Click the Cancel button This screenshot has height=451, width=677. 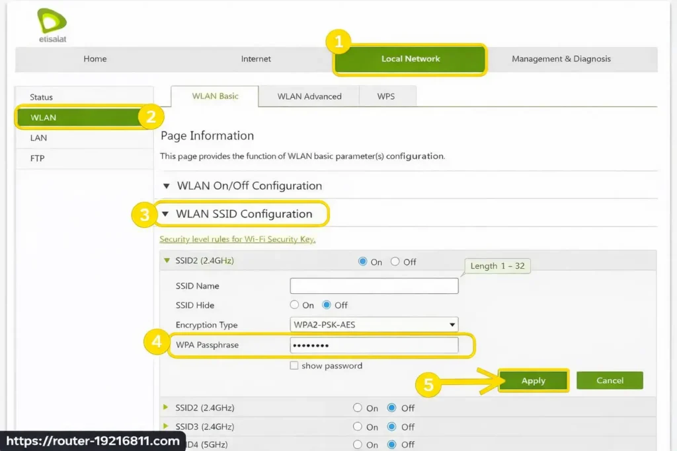click(x=609, y=380)
